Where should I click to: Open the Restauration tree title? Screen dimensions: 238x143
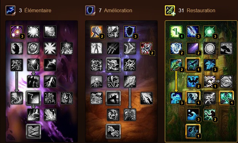tap(201, 10)
